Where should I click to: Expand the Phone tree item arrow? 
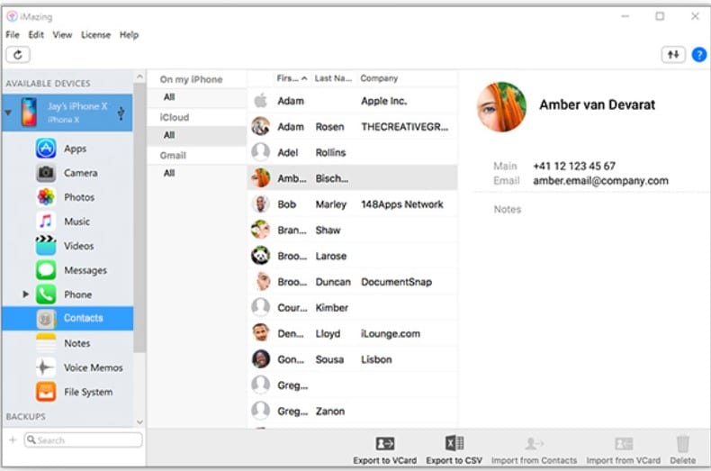click(26, 294)
